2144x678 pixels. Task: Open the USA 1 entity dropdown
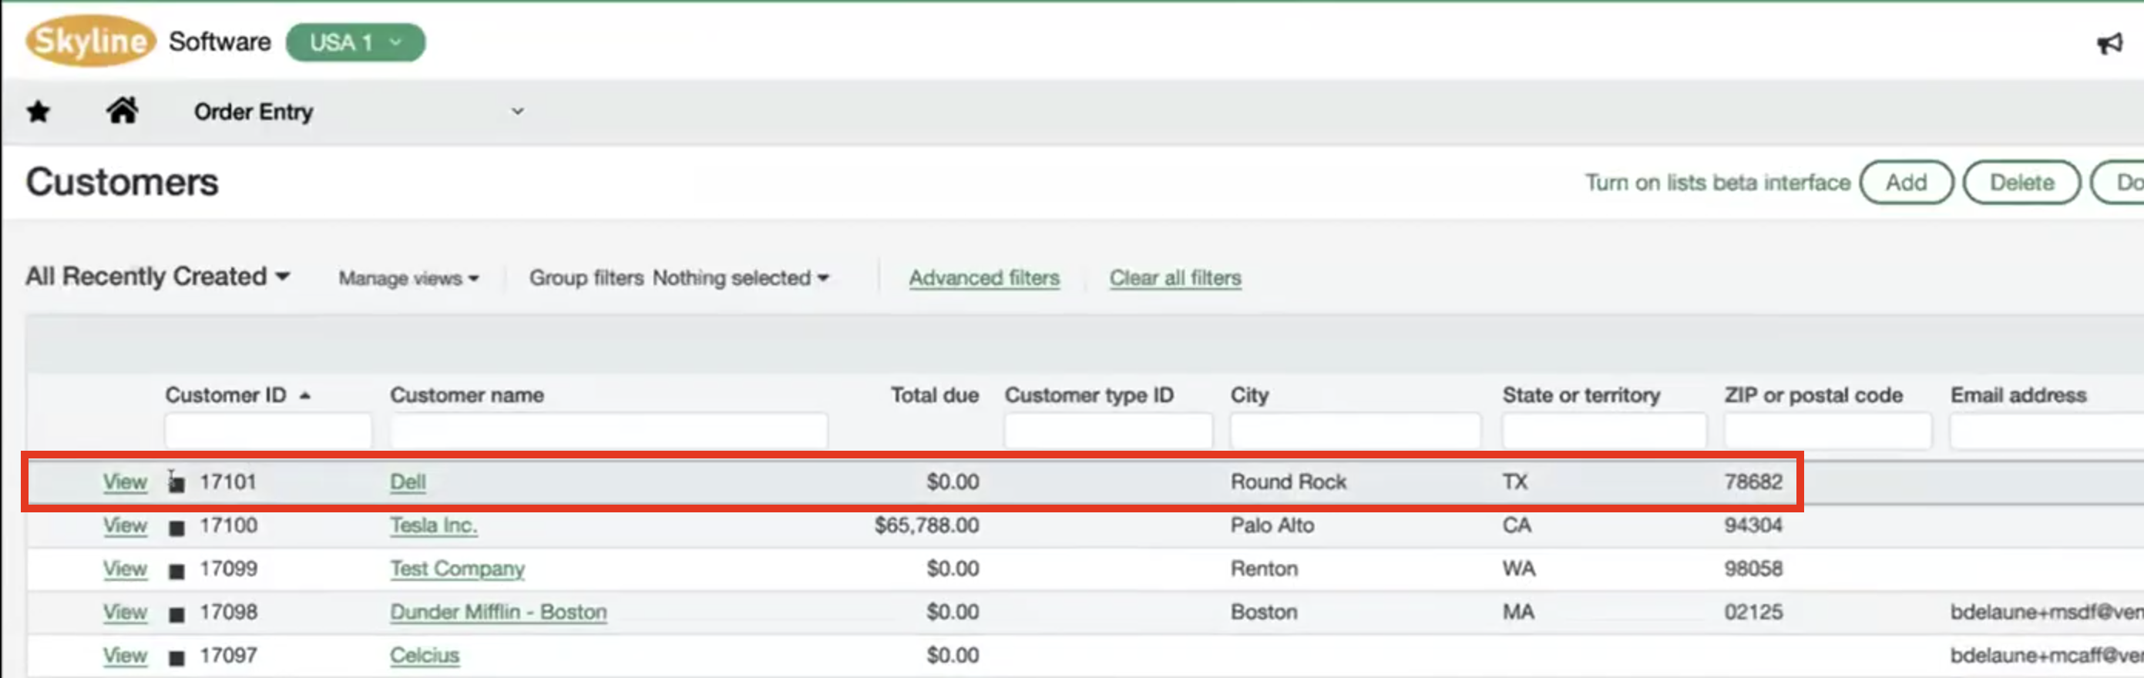[x=355, y=42]
